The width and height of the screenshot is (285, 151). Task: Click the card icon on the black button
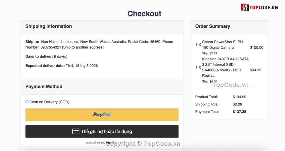click(x=76, y=131)
